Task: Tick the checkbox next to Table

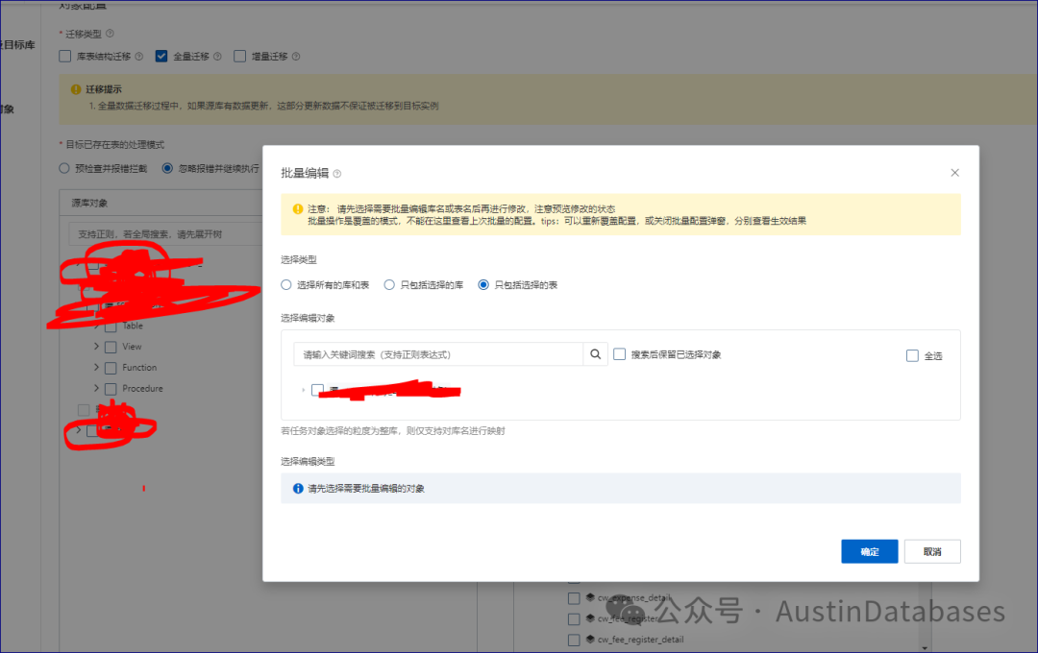Action: (111, 326)
